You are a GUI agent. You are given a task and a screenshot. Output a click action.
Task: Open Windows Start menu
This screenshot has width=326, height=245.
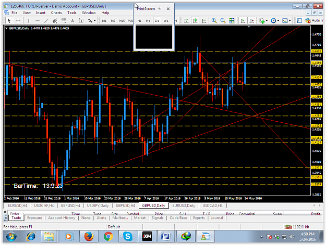11,237
